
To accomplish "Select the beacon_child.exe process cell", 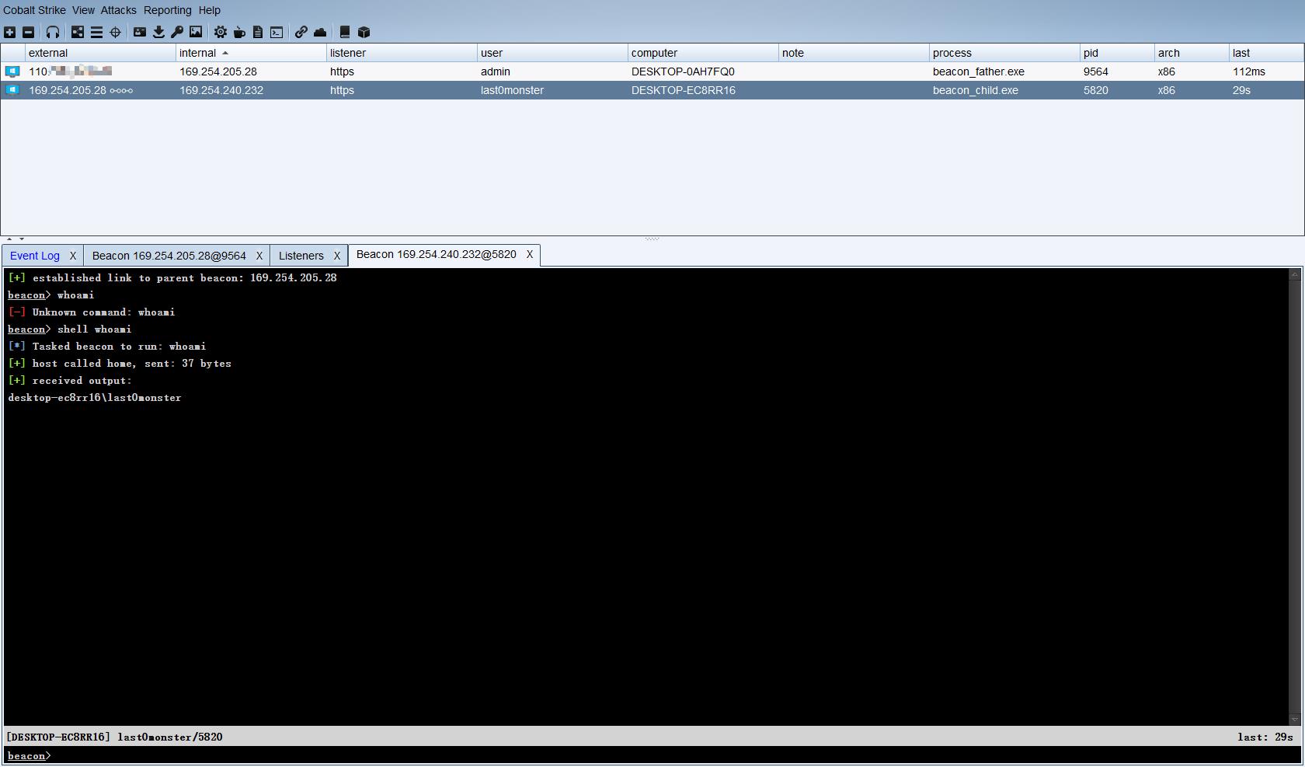I will [x=1005, y=90].
